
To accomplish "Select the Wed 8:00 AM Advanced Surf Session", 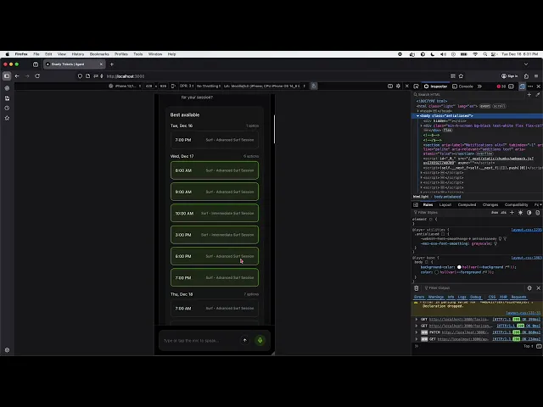I will click(215, 170).
